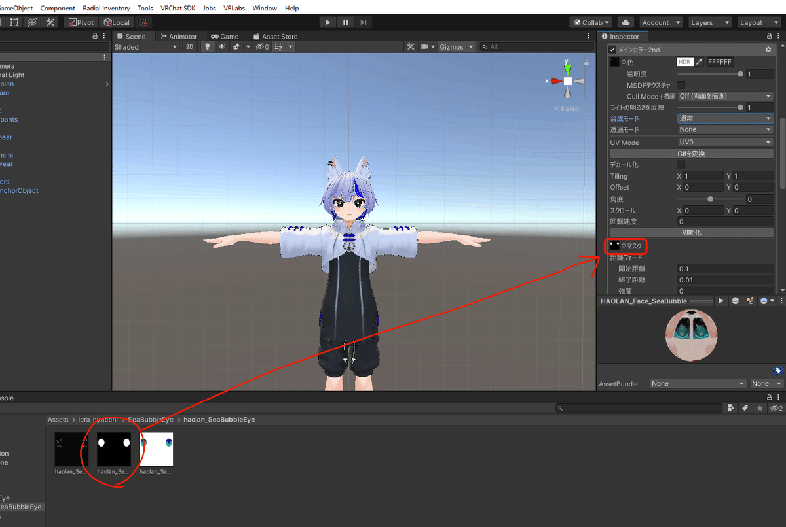Image resolution: width=786 pixels, height=527 pixels.
Task: Open Scene view component tools icon
Action: (411, 47)
